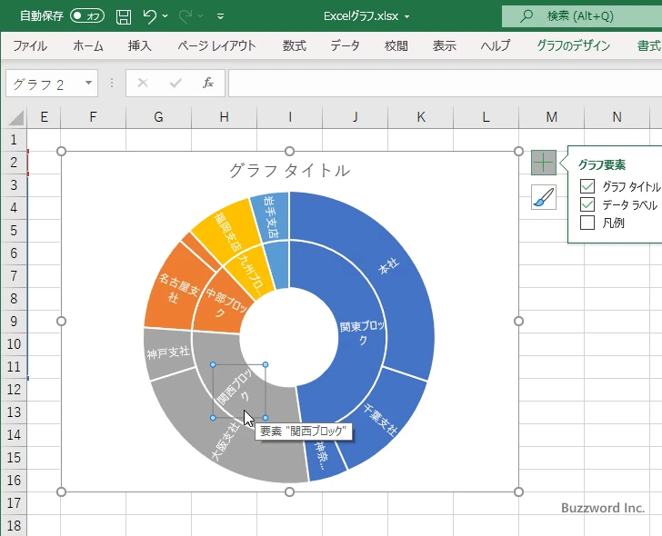This screenshot has height=536, width=662.
Task: Click the top-center chart resize handle
Action: [289, 152]
